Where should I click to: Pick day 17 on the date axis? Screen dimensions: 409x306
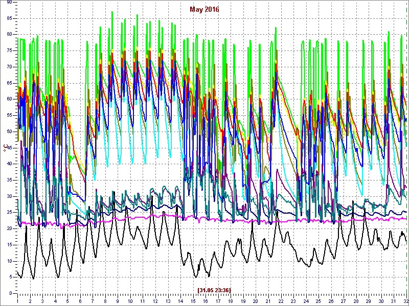(x=218, y=301)
